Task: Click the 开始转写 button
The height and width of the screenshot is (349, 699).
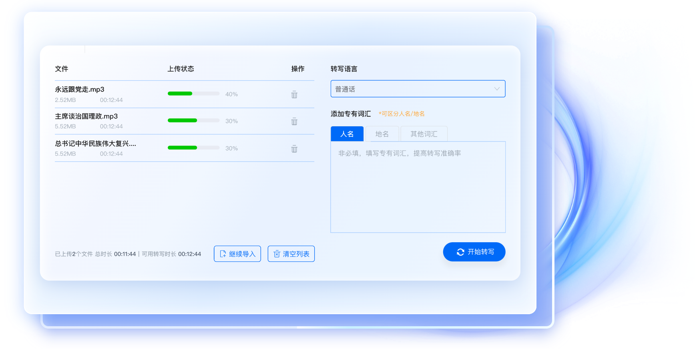Action: [x=474, y=252]
